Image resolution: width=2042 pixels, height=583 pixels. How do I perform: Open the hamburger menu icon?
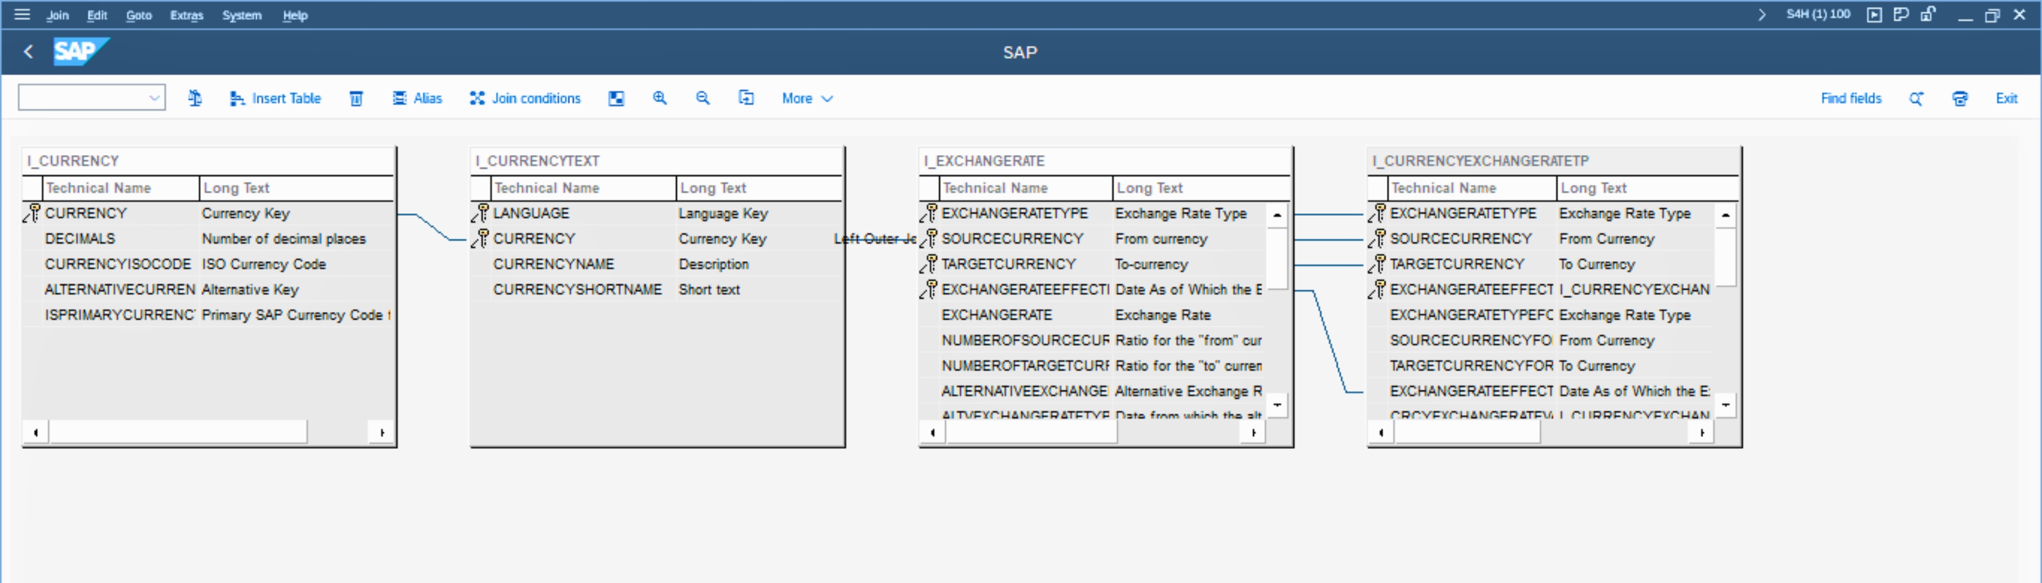22,14
